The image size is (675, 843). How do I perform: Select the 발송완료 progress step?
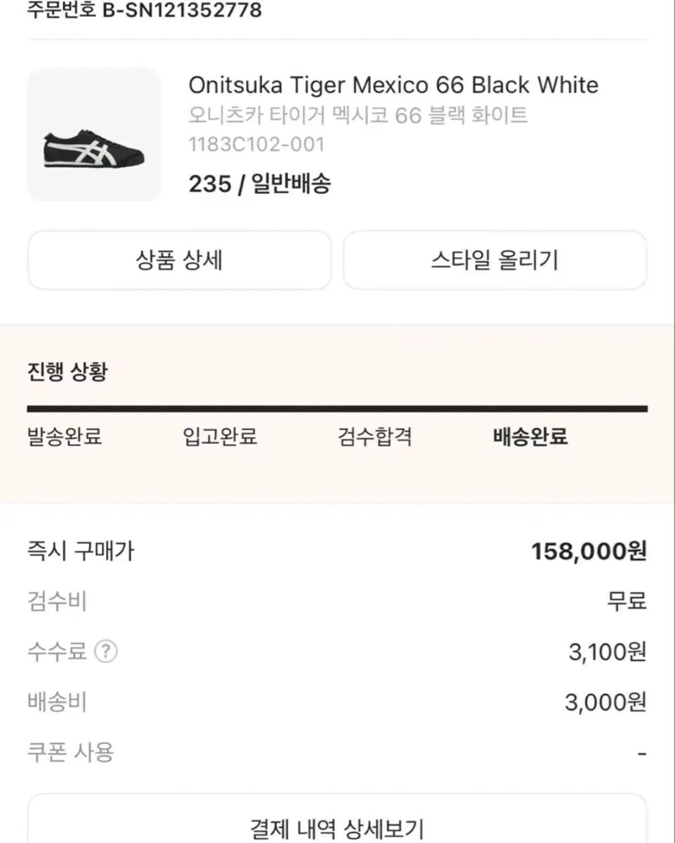pos(65,437)
